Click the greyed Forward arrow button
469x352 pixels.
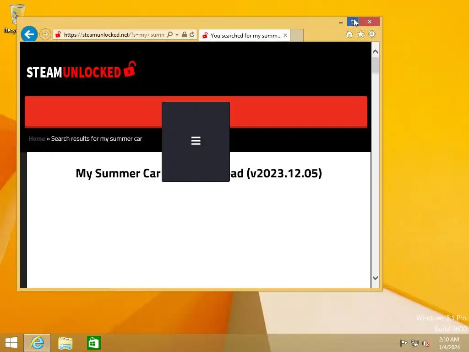click(x=45, y=34)
